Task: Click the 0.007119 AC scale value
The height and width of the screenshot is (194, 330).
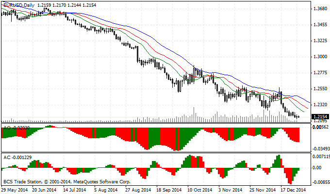Action: (x=321, y=157)
